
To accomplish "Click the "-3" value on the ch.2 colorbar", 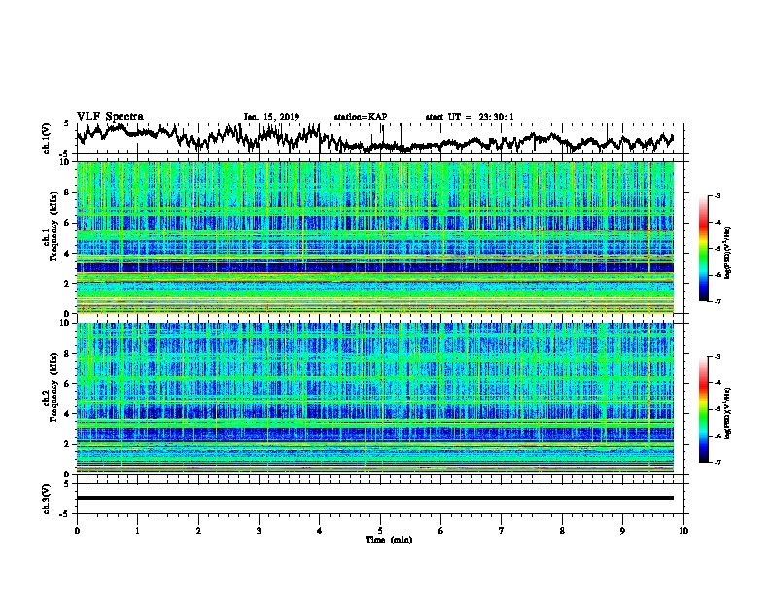I will tap(717, 357).
